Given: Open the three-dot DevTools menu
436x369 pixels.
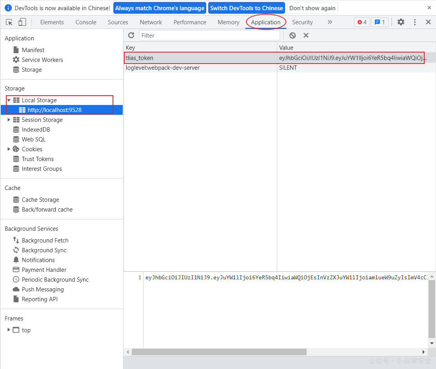Looking at the screenshot, I should 415,22.
